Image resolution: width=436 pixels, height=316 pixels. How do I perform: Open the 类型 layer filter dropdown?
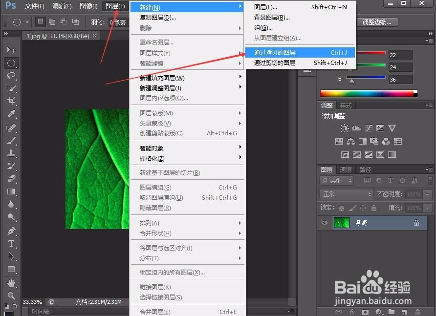pyautogui.click(x=337, y=181)
